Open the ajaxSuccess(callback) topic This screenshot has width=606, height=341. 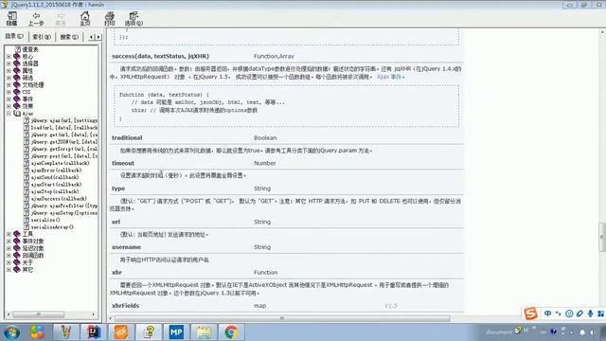pyautogui.click(x=59, y=198)
